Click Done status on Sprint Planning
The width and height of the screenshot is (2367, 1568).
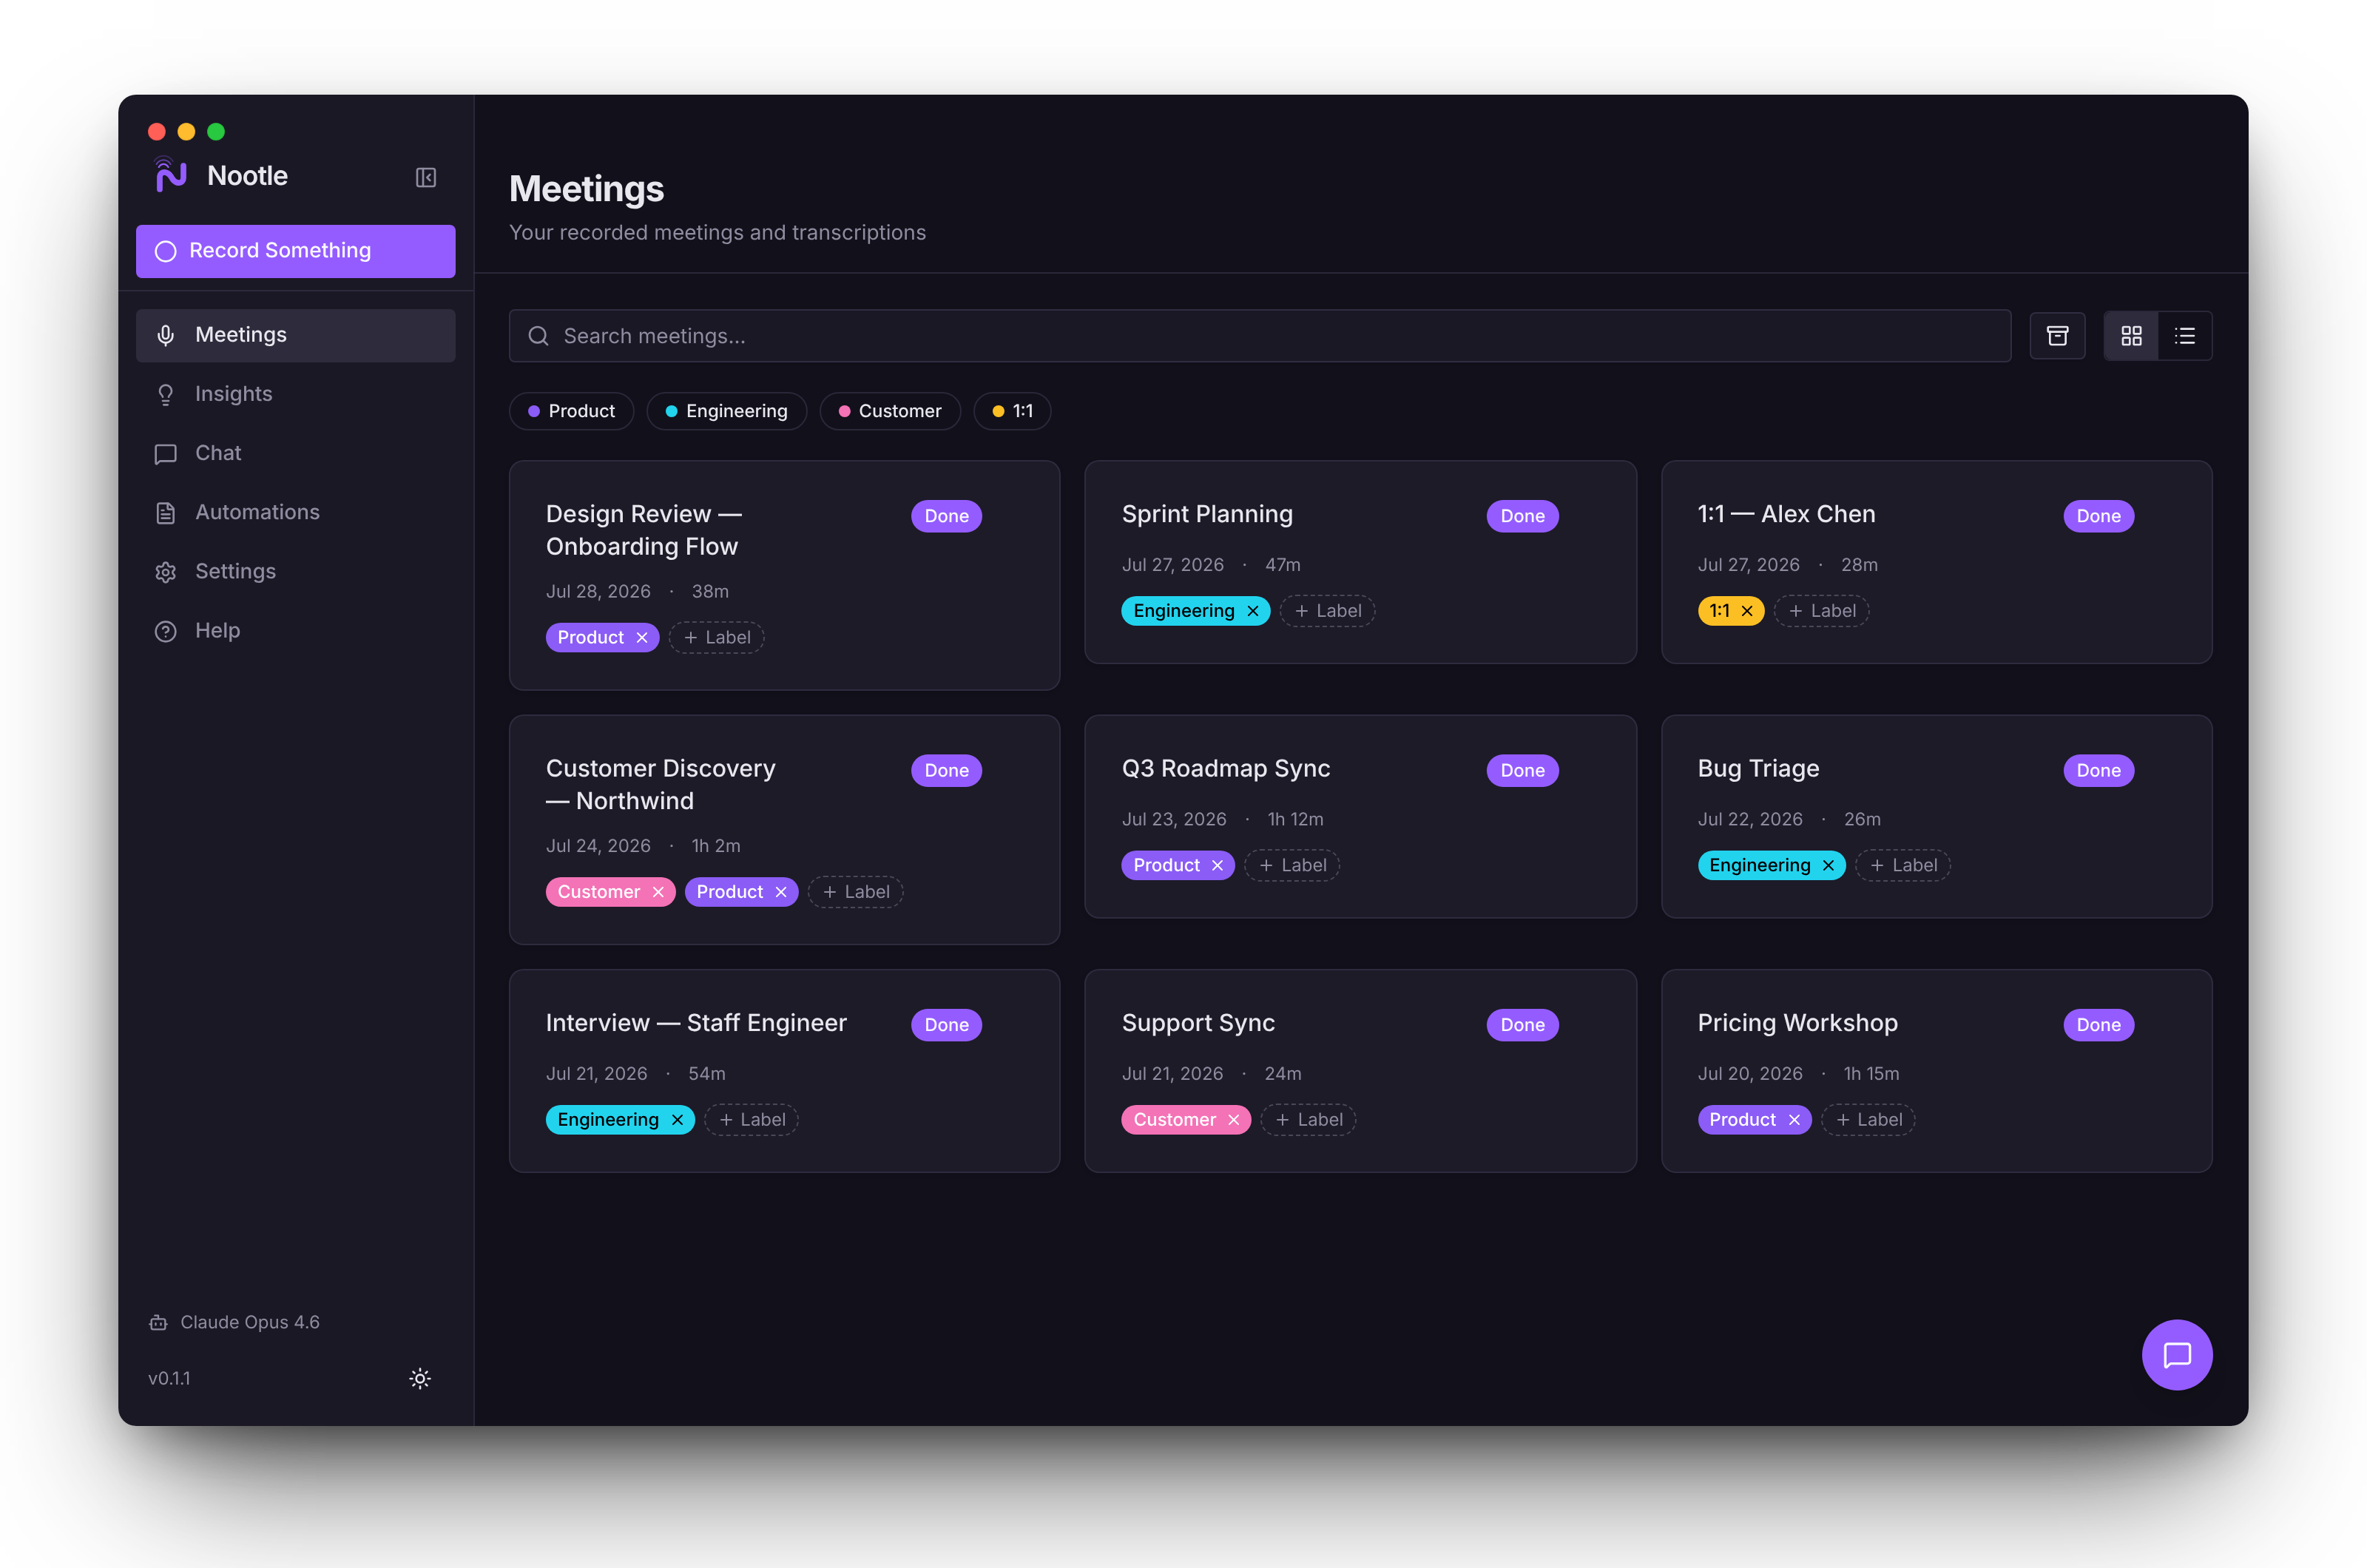1522,516
